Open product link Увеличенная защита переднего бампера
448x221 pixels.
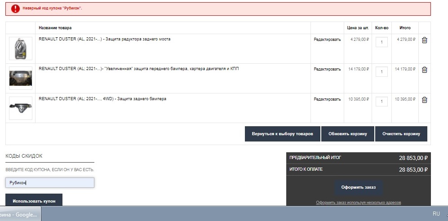pyautogui.click(x=139, y=69)
